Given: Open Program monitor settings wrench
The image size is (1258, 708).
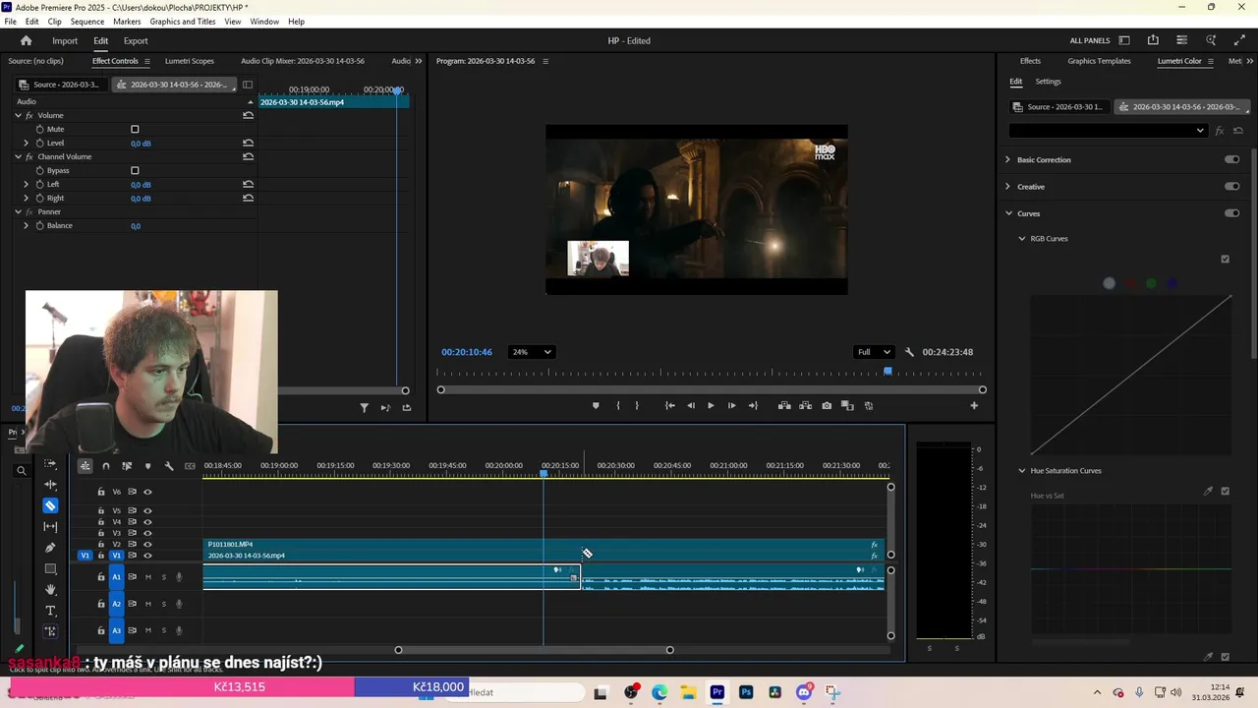Looking at the screenshot, I should coord(909,352).
